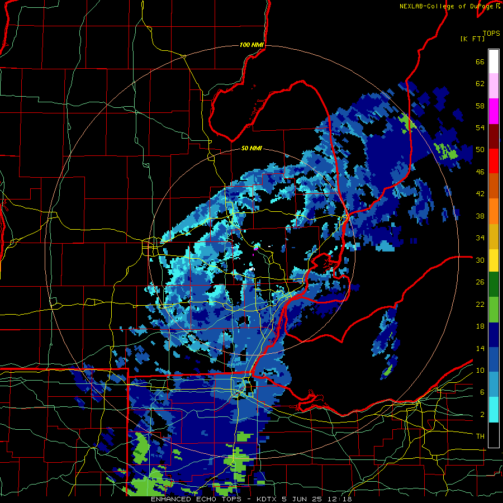Select the bright red 50 kft swatch
The width and height of the screenshot is (503, 503).
point(493,161)
